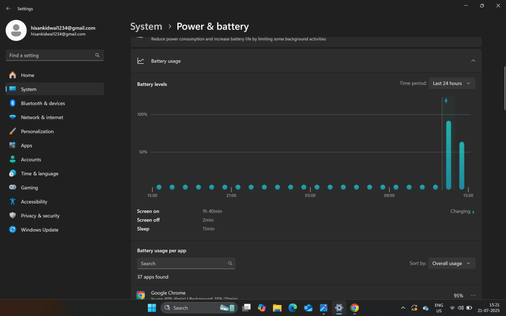Open Accessibility settings

pyautogui.click(x=34, y=201)
